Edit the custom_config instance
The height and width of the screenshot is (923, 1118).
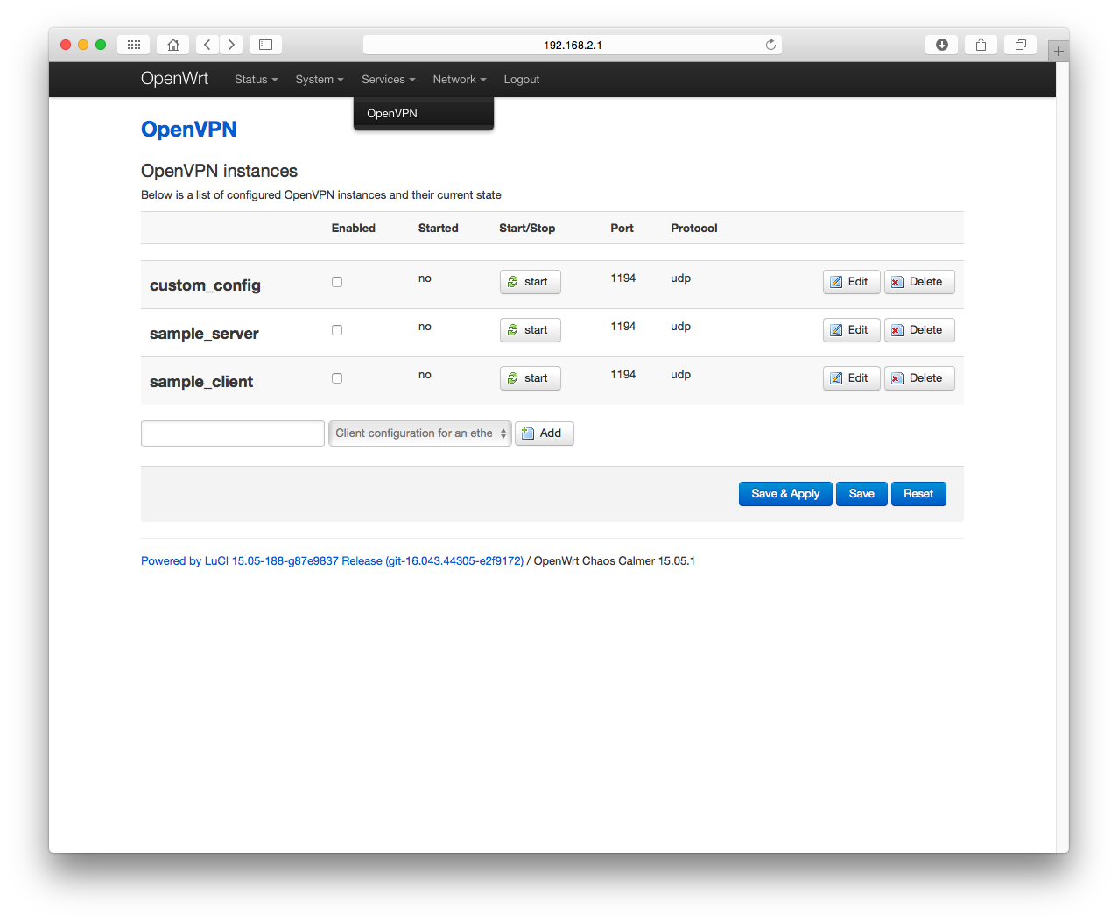tap(851, 282)
